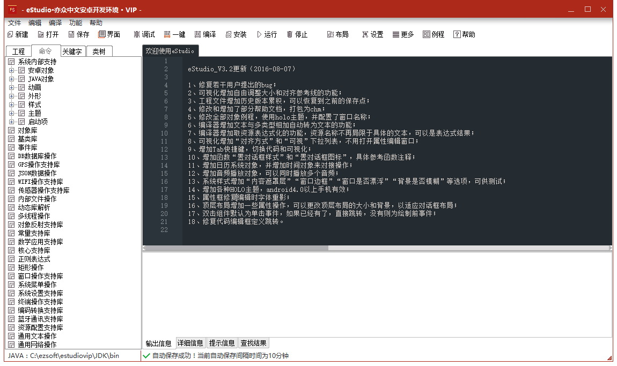Expand the 安卓对象 tree node
617x366 pixels.
click(x=11, y=70)
